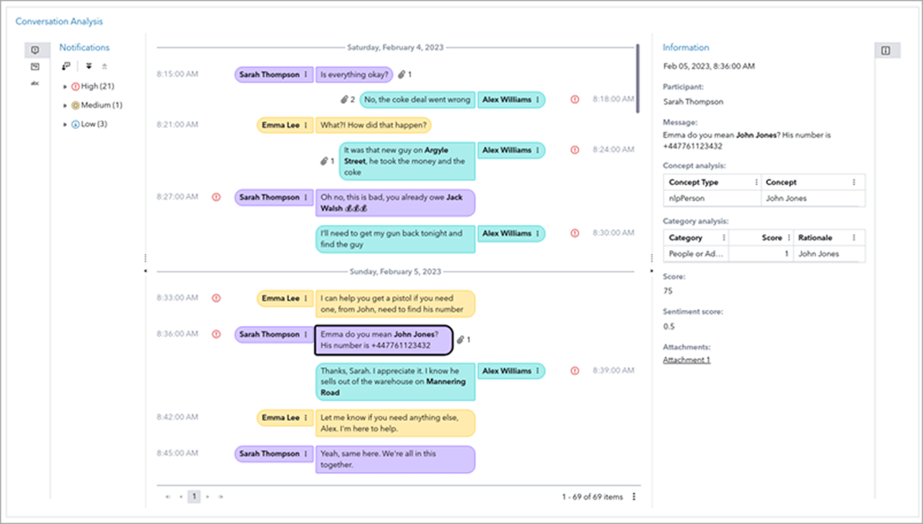
Task: Click the red High priority icon in Notifications
Action: (x=75, y=86)
